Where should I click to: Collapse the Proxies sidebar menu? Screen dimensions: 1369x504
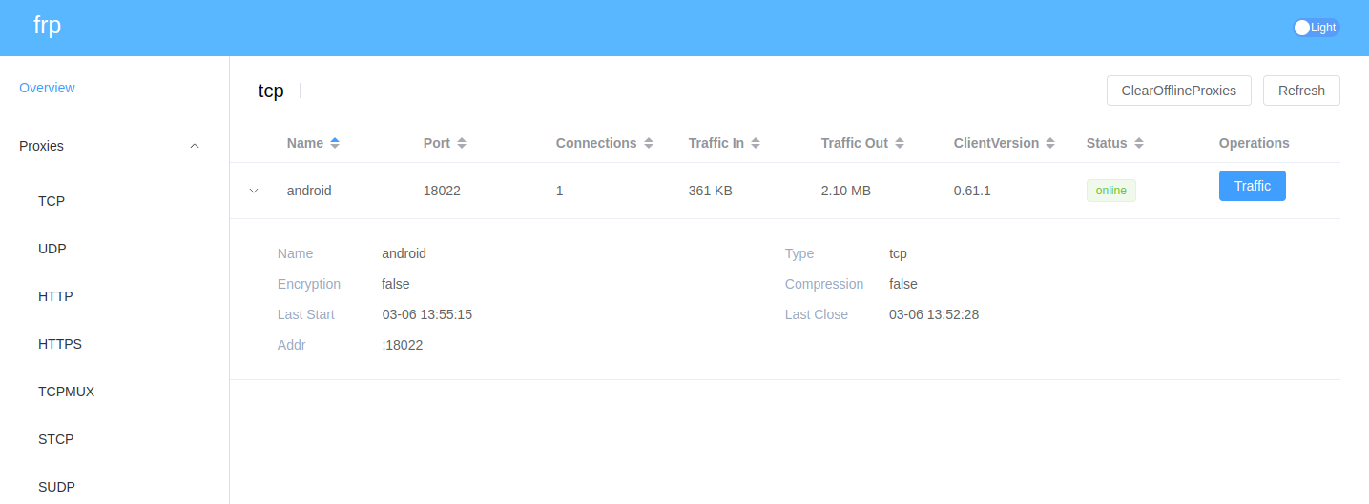point(195,146)
